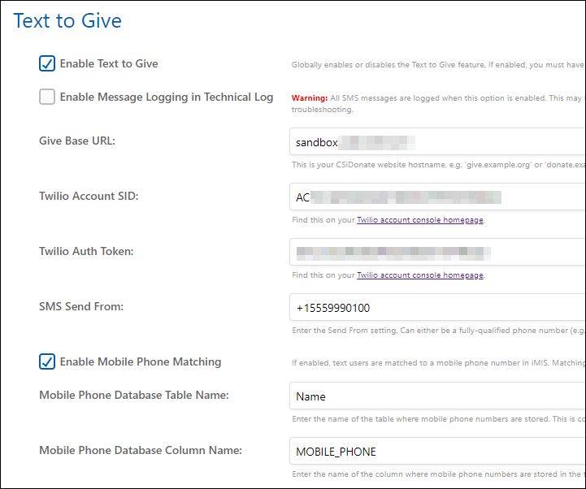Toggle the Enable Mobile Phone Matching checkbox
The width and height of the screenshot is (586, 489).
[x=47, y=362]
